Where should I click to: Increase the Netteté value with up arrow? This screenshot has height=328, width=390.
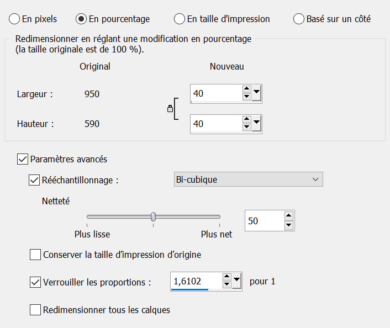(x=288, y=216)
